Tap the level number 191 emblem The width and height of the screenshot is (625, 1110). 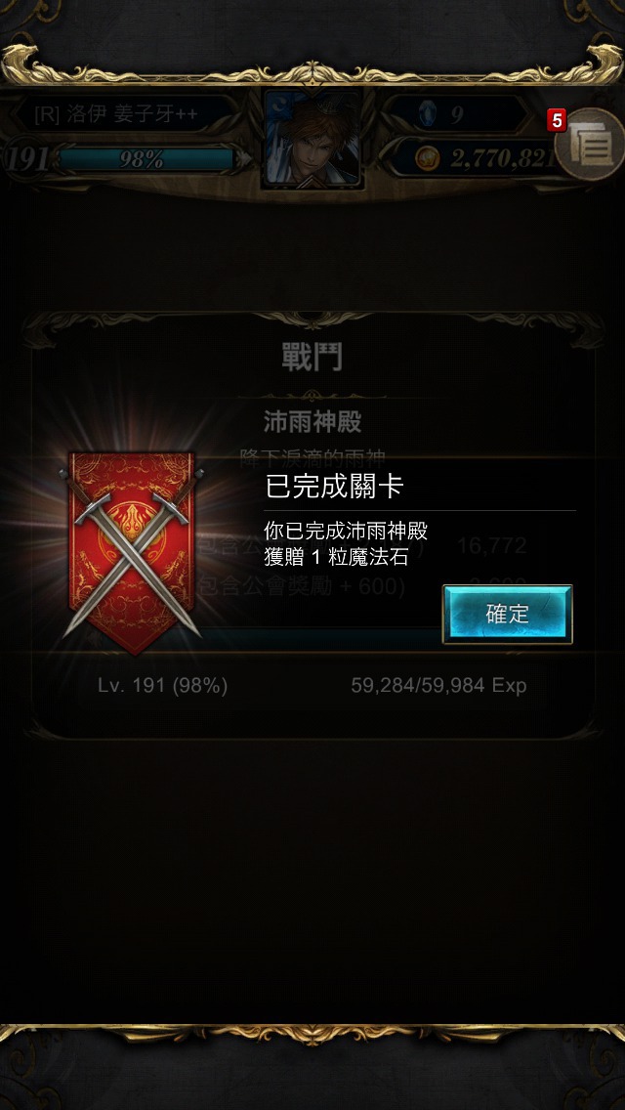28,159
